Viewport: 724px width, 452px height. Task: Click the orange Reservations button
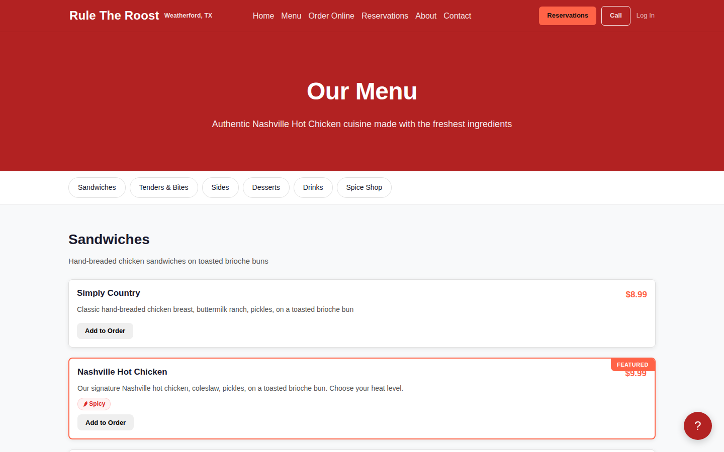[567, 16]
